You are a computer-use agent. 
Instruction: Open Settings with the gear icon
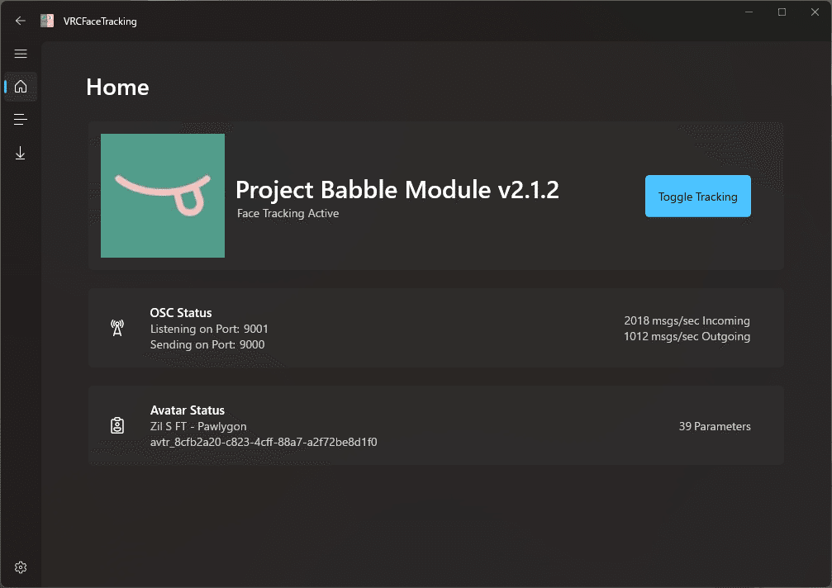(x=21, y=567)
